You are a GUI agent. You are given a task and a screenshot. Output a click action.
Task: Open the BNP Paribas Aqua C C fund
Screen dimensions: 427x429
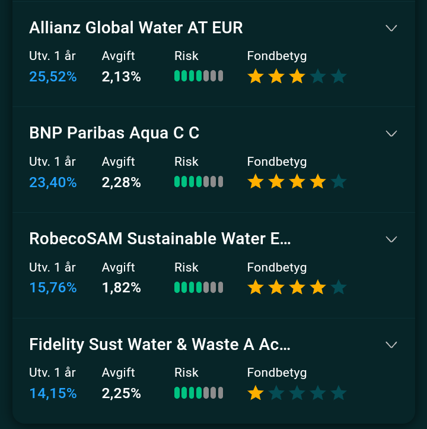(x=114, y=133)
